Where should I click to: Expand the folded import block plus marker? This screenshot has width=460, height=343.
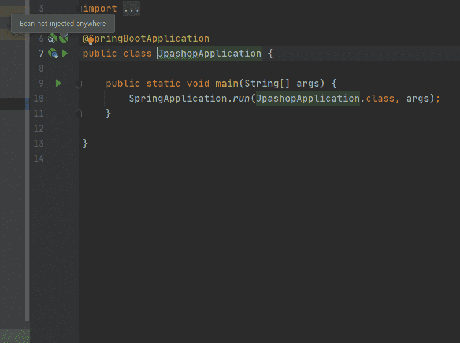coord(79,9)
